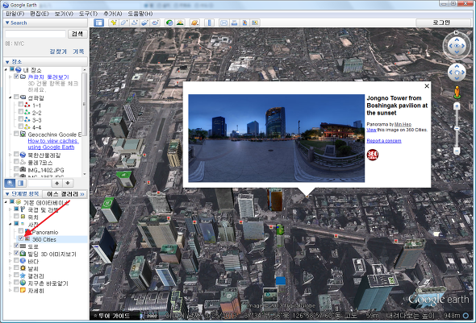Toggle the places panel opacity button
The width and height of the screenshot is (476, 323).
(x=21, y=183)
